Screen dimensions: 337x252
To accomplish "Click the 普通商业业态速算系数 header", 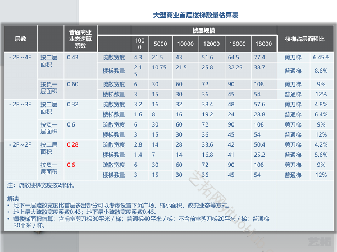I will 80,39.
